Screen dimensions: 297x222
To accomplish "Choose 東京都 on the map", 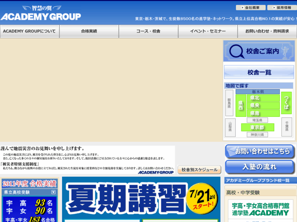I will (x=257, y=127).
